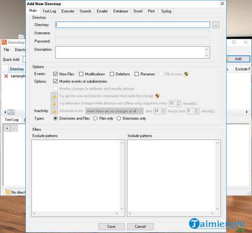Enable the Modifications event checkbox

81,74
